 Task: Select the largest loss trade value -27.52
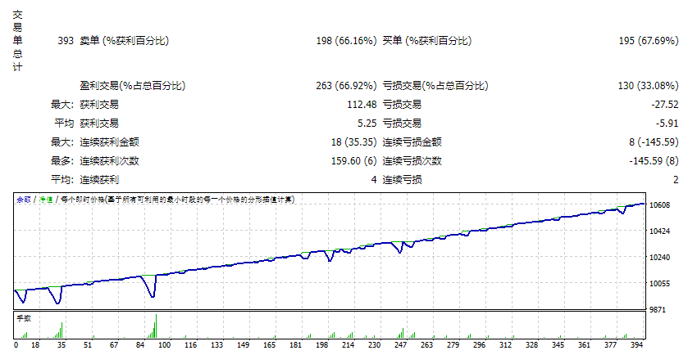[x=664, y=104]
